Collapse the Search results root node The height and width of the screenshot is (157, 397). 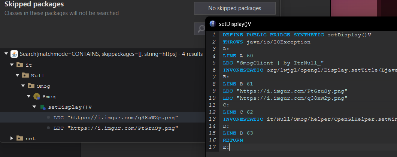coord(6,54)
